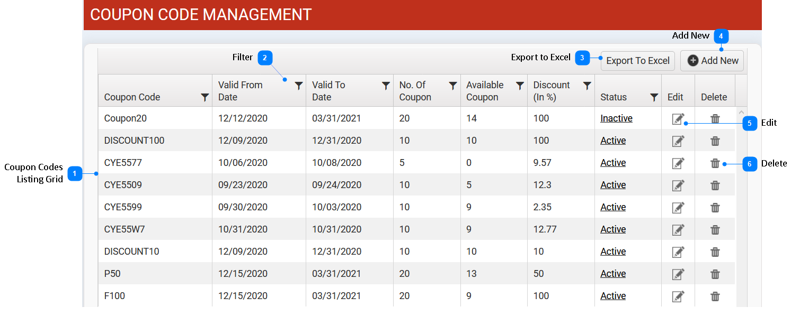
Task: Click the 10/03/2020 valid to date
Action: [x=337, y=207]
